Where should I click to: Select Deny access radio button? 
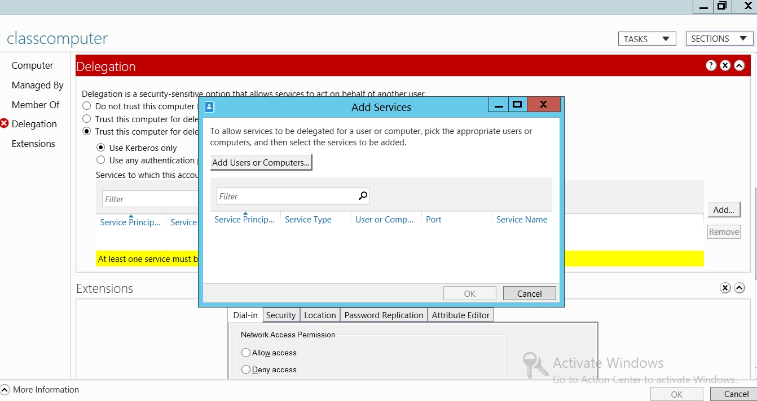coord(246,369)
